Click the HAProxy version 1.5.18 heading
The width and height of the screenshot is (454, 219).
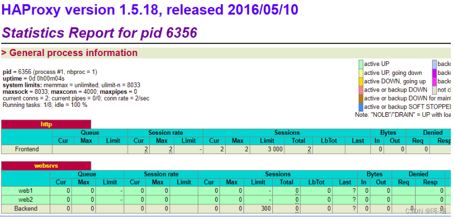click(150, 9)
